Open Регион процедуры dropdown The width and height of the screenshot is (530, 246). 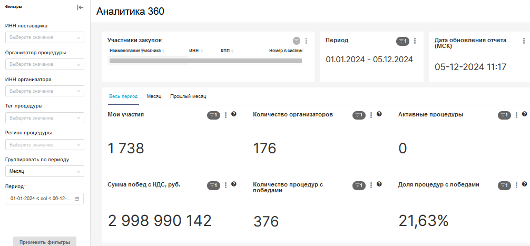click(x=44, y=144)
